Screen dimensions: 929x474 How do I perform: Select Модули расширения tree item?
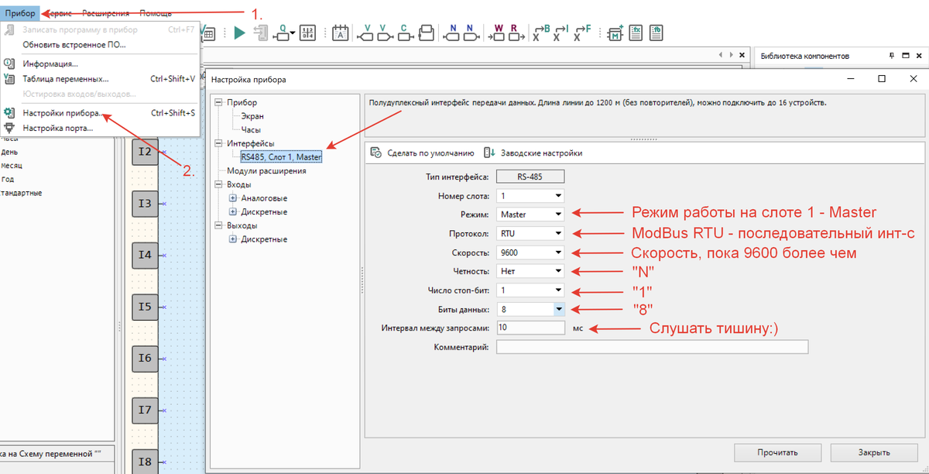(x=266, y=170)
